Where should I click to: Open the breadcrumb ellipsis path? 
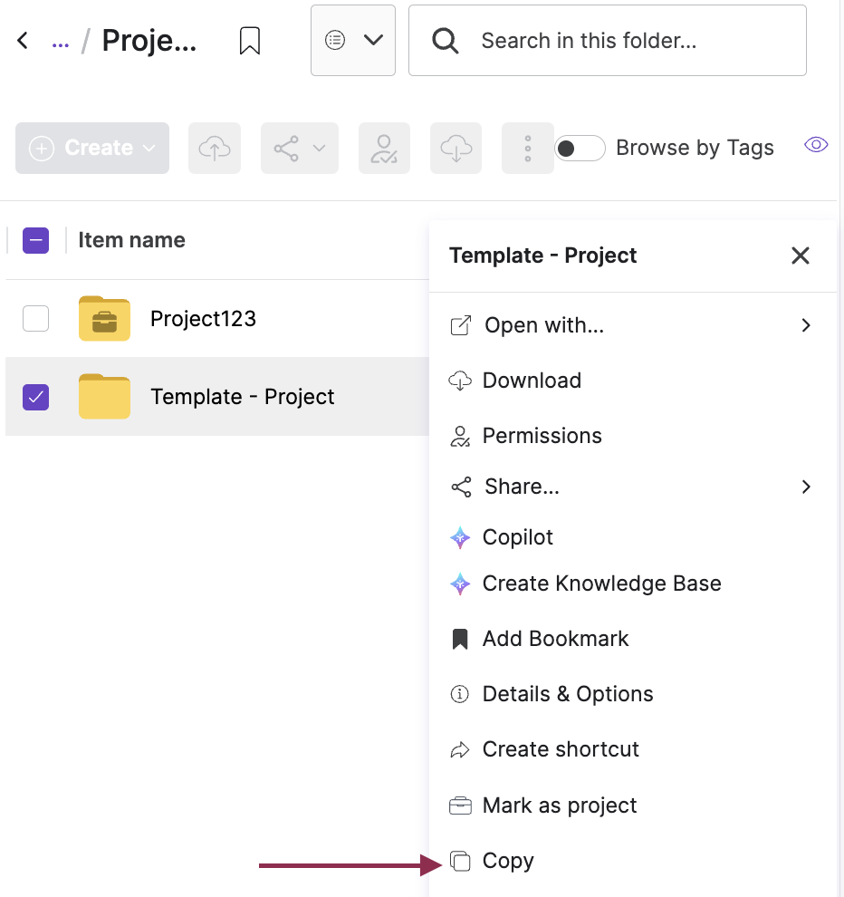(60, 43)
